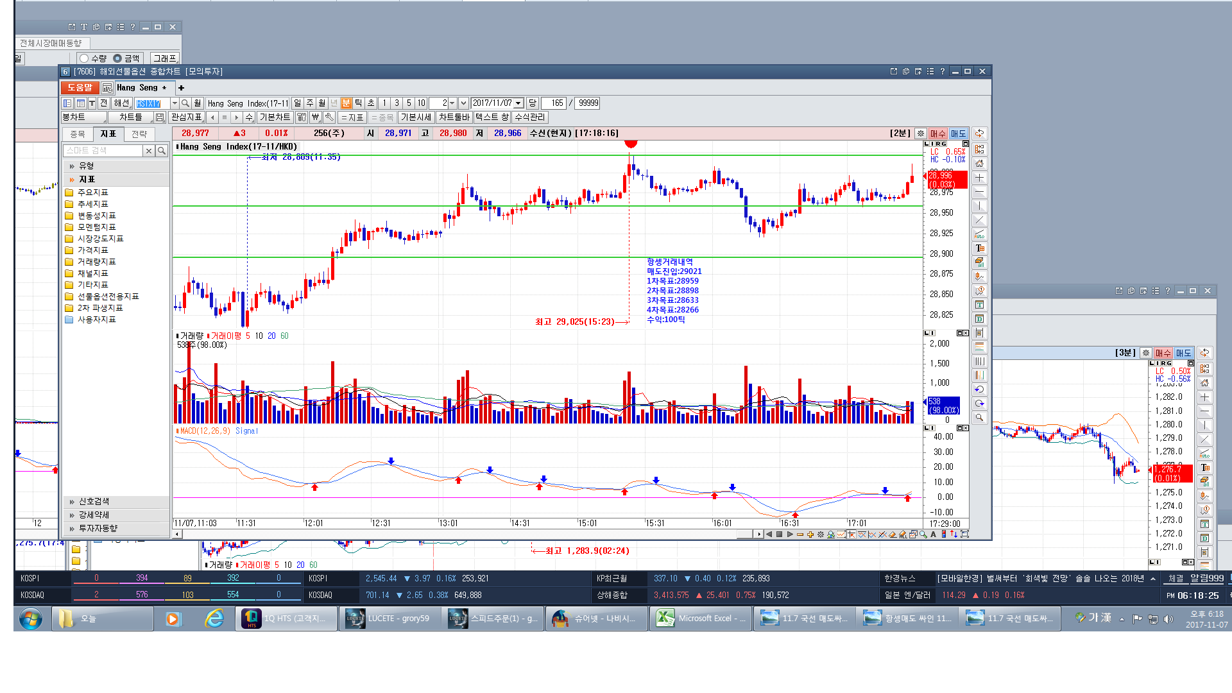Click the 그래프 button
The height and width of the screenshot is (693, 1232).
[165, 58]
